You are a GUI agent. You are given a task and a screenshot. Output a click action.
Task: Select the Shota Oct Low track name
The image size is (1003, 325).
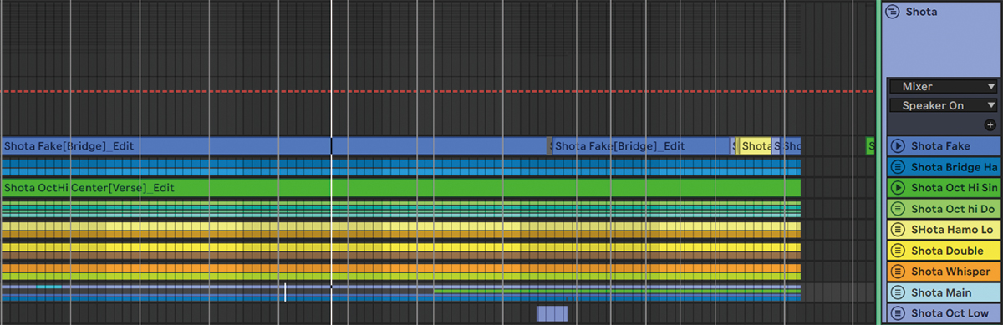pyautogui.click(x=950, y=313)
